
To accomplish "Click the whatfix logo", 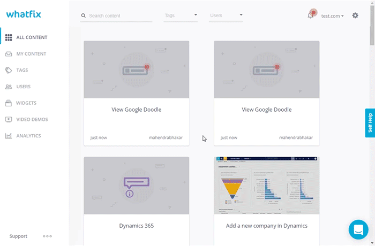I will coord(24,14).
